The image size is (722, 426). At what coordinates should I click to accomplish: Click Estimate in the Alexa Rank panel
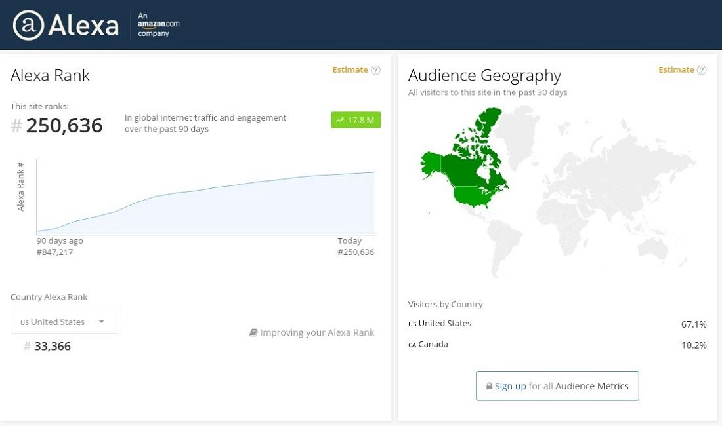(350, 69)
